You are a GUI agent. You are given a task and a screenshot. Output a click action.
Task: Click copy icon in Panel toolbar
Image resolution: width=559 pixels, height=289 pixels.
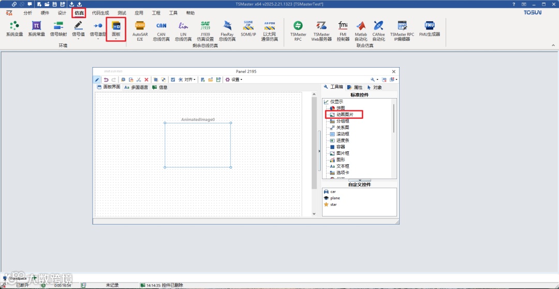123,79
